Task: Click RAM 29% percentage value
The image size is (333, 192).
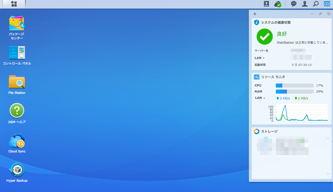Action: pos(320,92)
